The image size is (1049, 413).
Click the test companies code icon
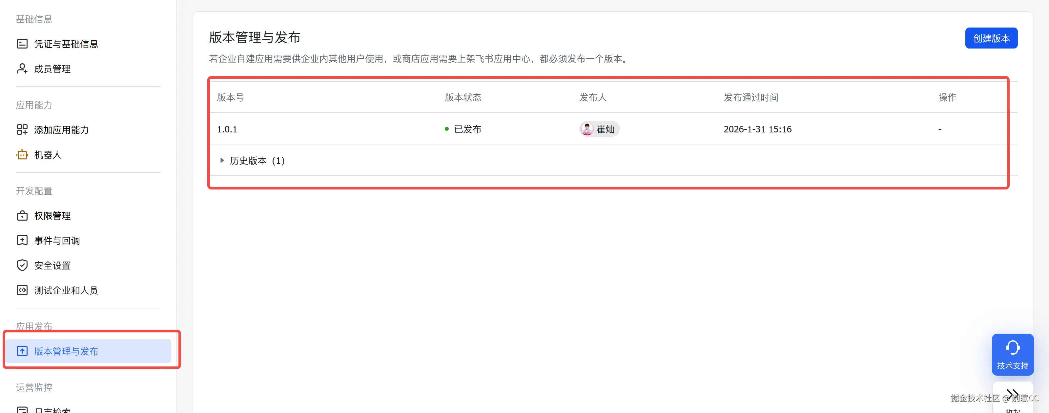point(22,290)
